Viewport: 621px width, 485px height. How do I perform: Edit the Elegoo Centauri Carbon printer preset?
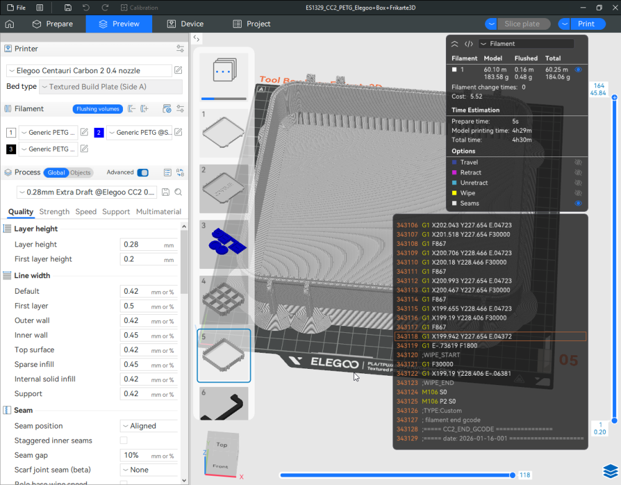178,70
